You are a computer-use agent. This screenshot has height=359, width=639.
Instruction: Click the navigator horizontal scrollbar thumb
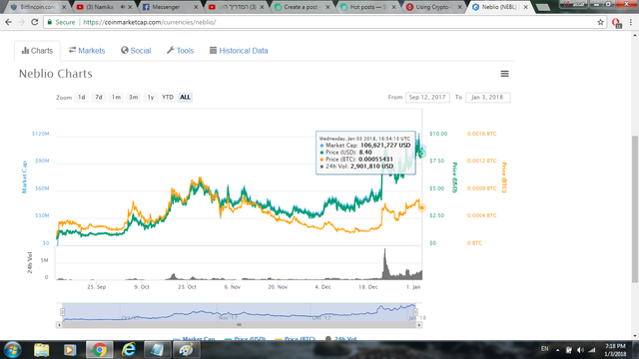pyautogui.click(x=240, y=325)
